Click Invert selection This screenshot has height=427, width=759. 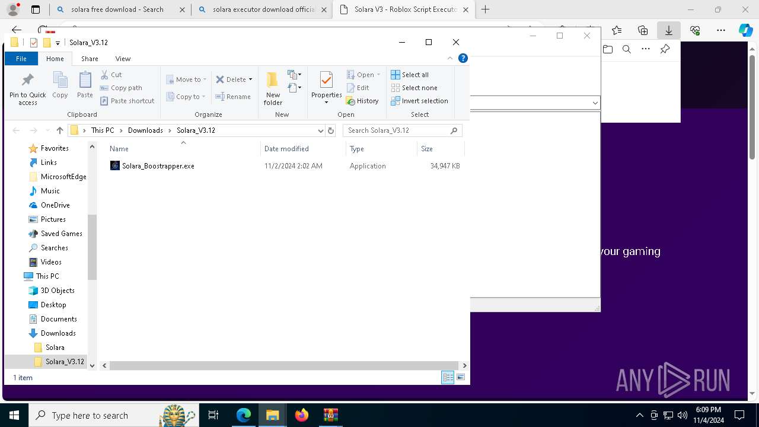click(419, 101)
